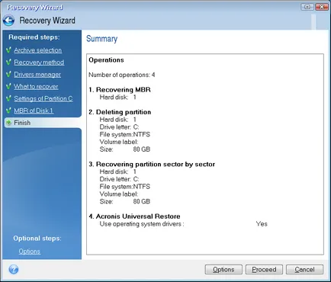Go to MBR of Disk 1 step
Image resolution: width=331 pixels, height=282 pixels.
click(34, 111)
